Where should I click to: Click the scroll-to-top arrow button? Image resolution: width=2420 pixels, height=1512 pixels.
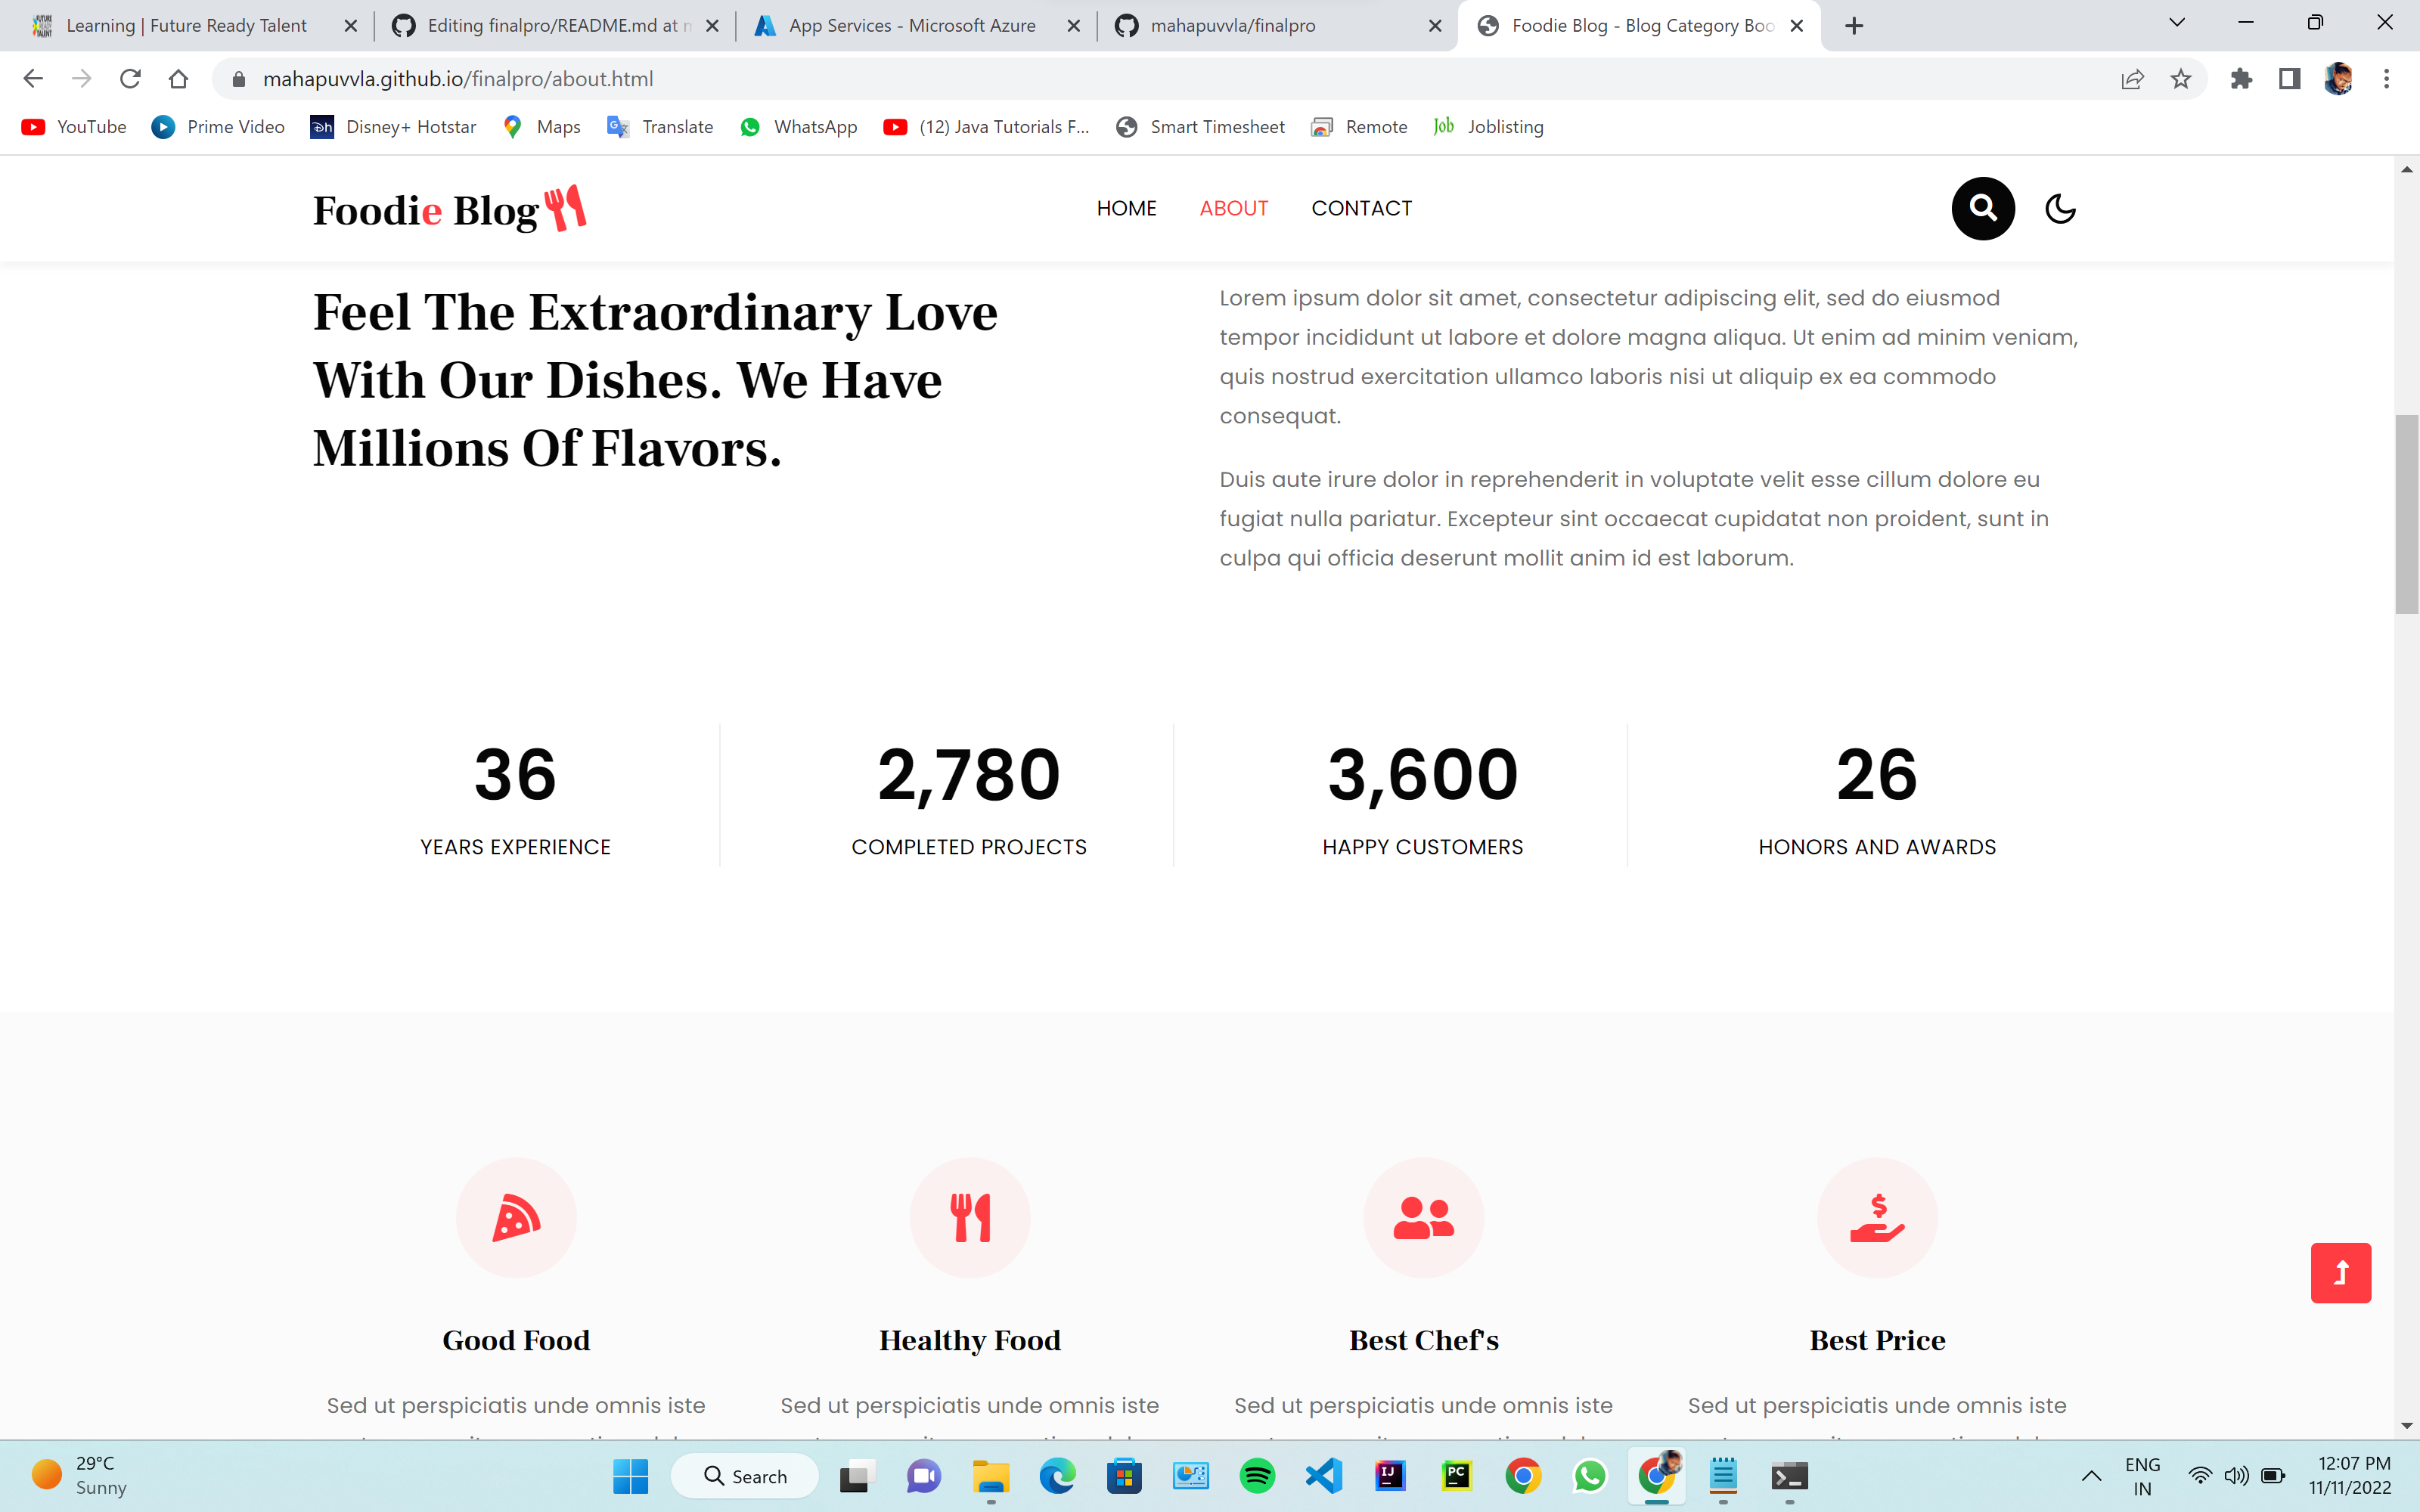pyautogui.click(x=2343, y=1272)
